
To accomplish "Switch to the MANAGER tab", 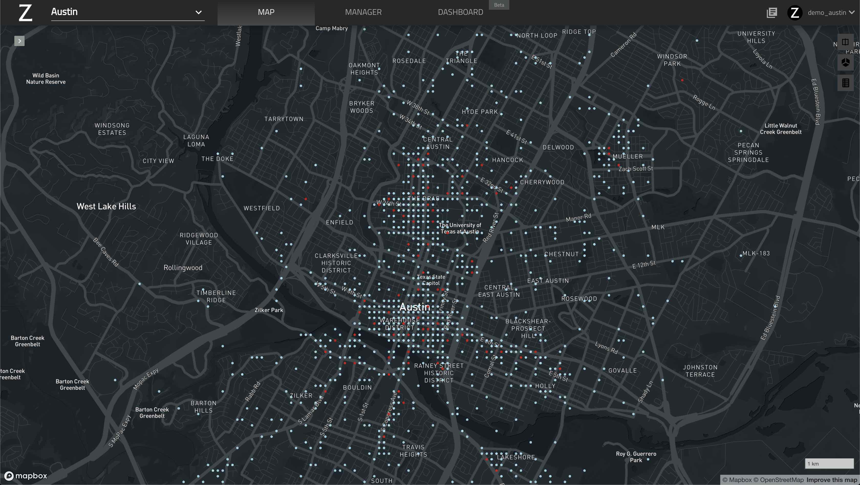I will pos(363,12).
